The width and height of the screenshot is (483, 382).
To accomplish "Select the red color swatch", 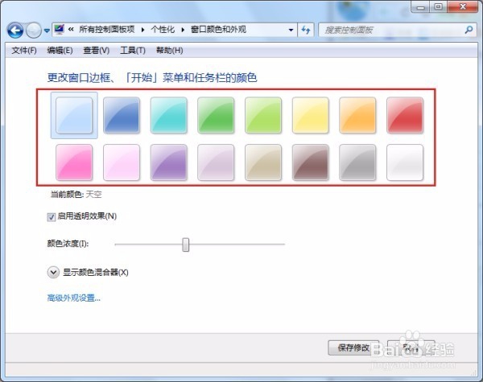I will pos(405,115).
